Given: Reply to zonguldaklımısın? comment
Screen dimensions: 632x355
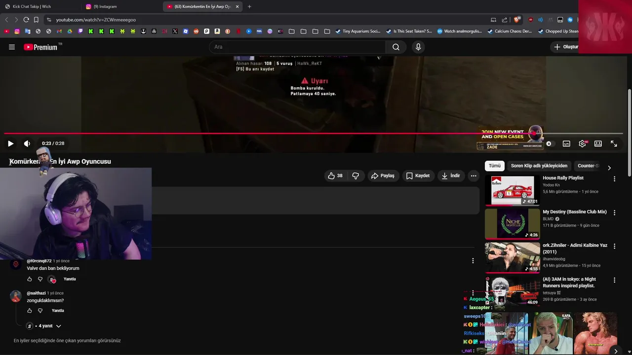Looking at the screenshot, I should pyautogui.click(x=58, y=311).
